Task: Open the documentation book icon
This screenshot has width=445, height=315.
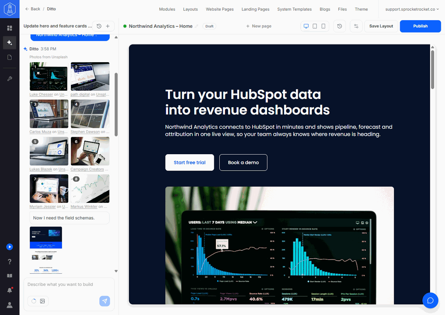Action: tap(10, 276)
